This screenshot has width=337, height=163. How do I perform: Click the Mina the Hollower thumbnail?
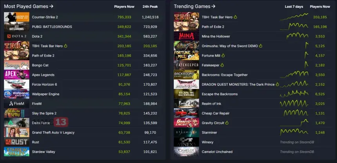(x=187, y=36)
